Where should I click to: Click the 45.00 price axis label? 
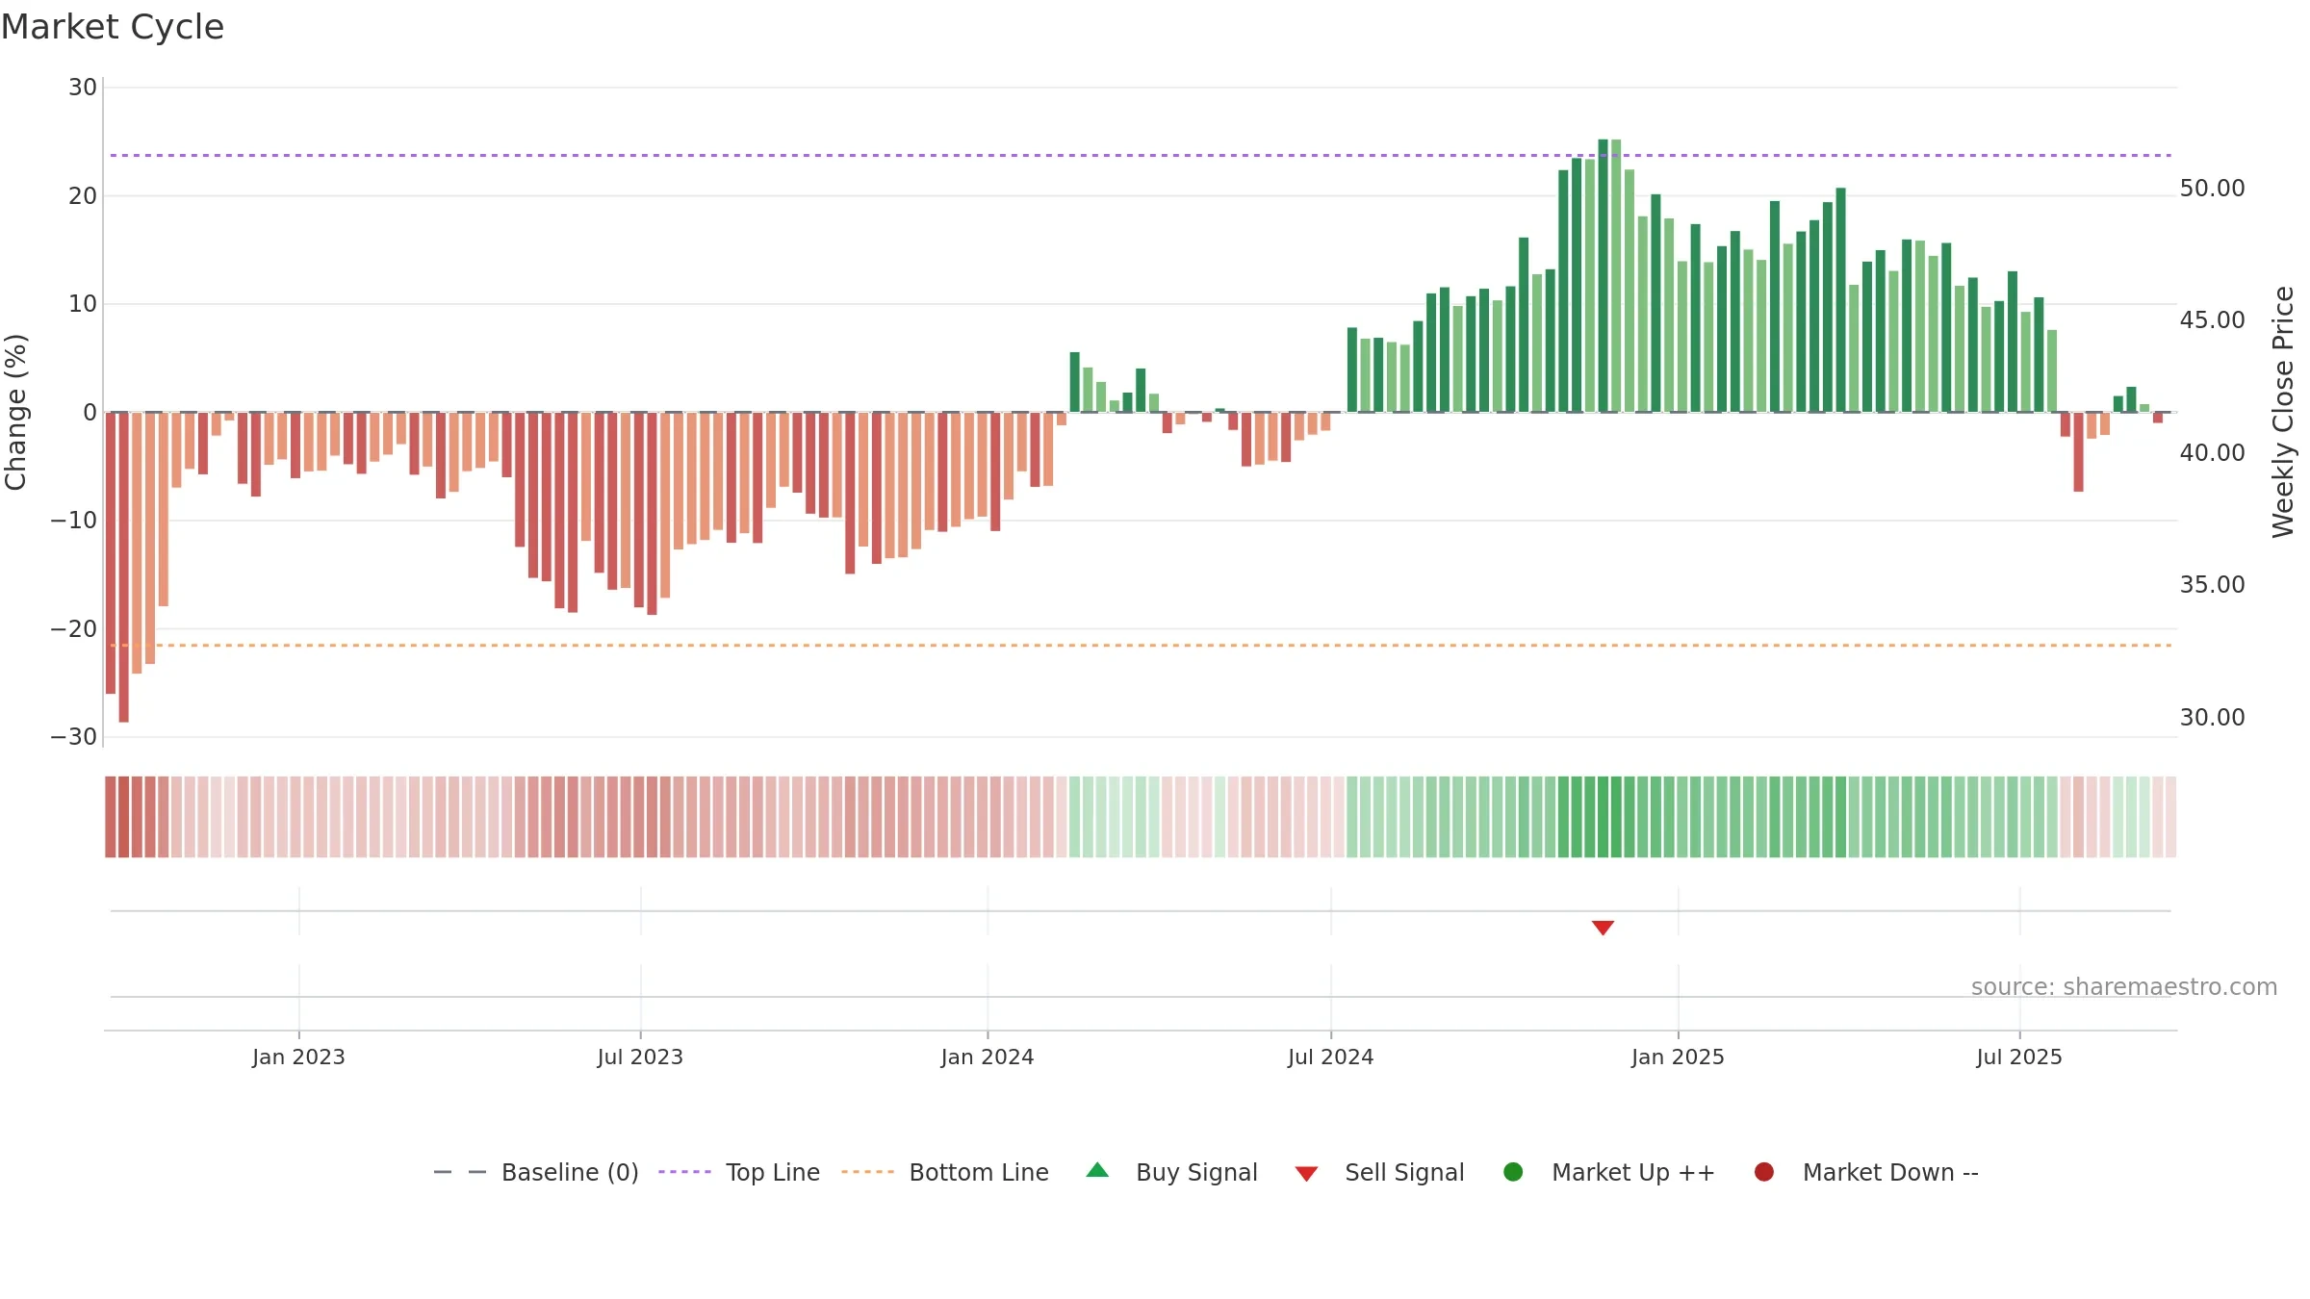[x=2212, y=320]
